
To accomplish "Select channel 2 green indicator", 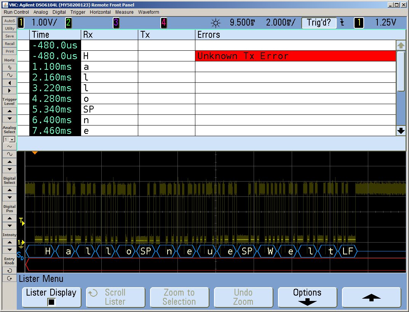I will tap(68, 23).
